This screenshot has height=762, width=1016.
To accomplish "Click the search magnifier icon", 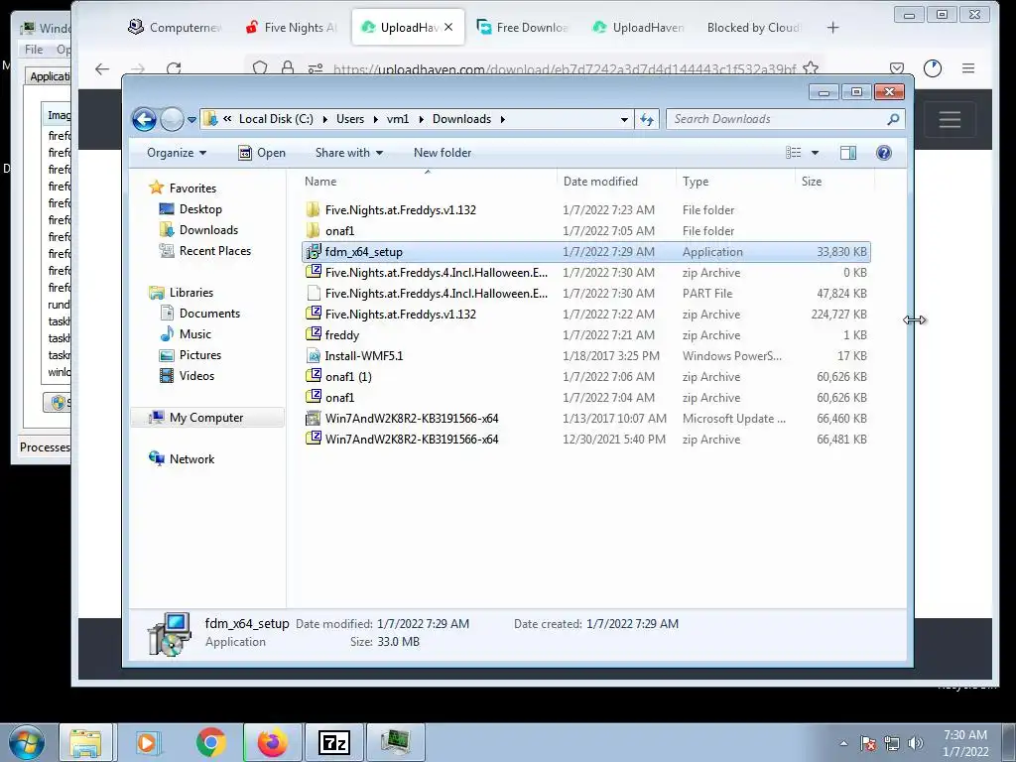I will coord(893,119).
